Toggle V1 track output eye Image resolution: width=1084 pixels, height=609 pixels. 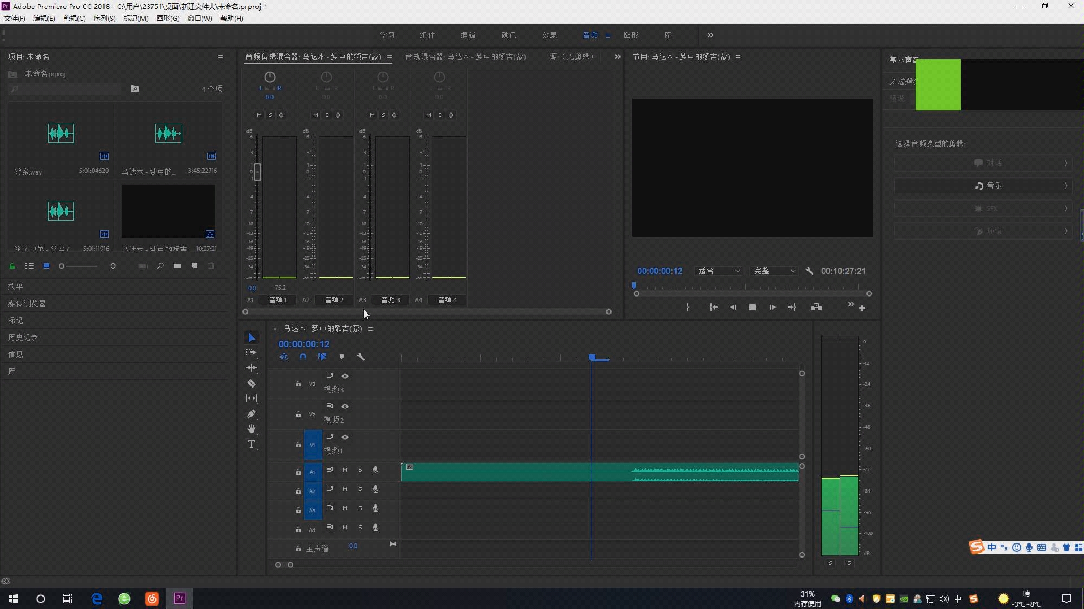point(345,437)
